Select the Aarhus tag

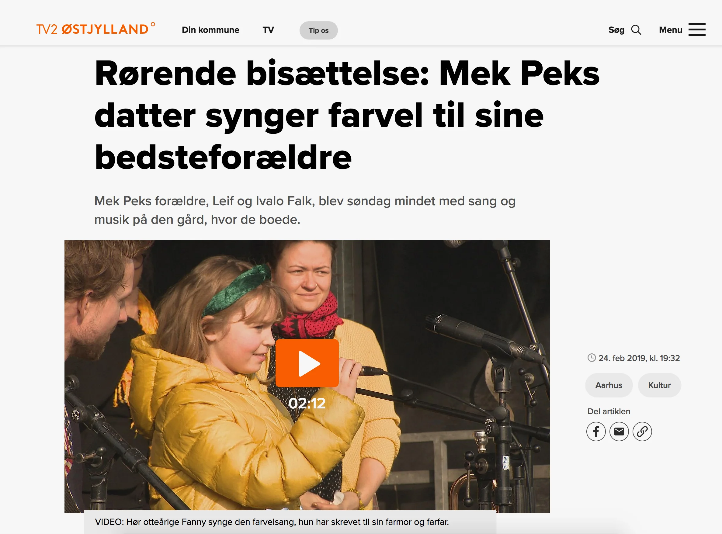pyautogui.click(x=609, y=385)
